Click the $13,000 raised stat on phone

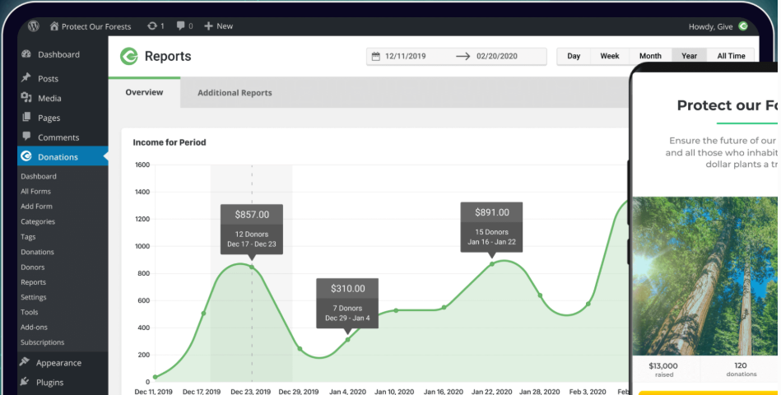click(663, 369)
